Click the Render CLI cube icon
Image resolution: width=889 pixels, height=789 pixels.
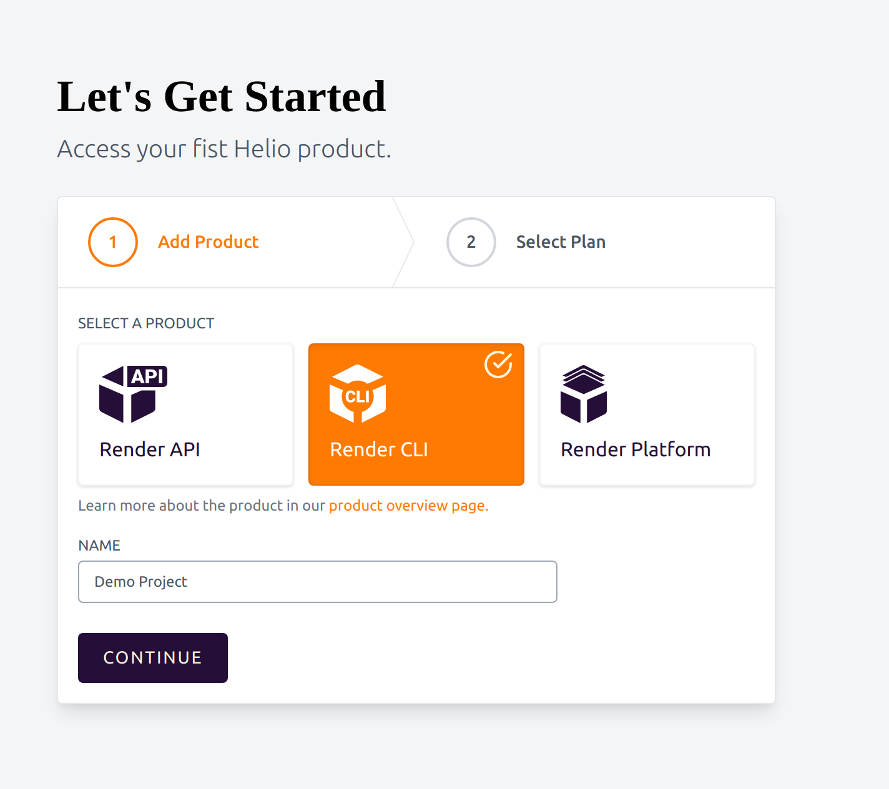(x=358, y=394)
